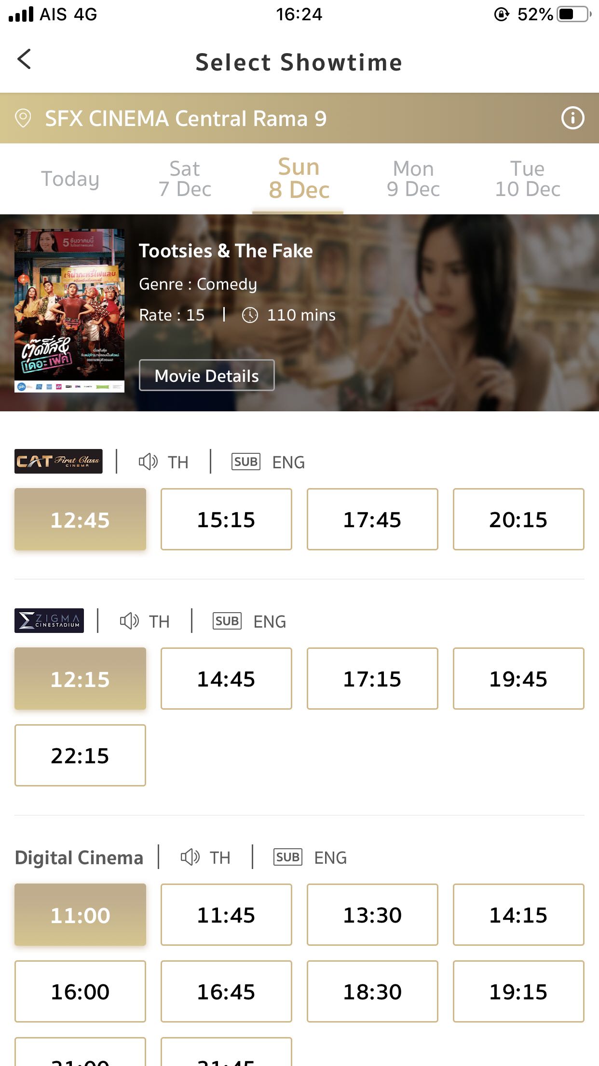Switch to Mon 9 Dec tab
The width and height of the screenshot is (599, 1066).
(413, 179)
